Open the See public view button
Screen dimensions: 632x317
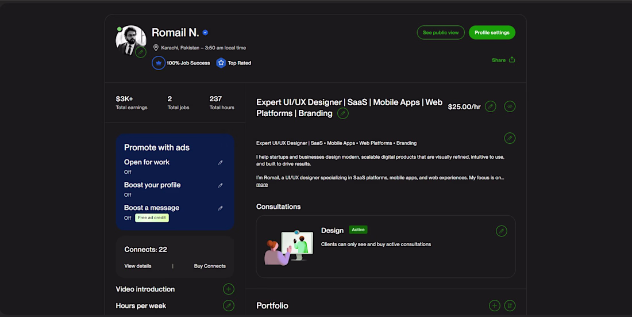click(441, 33)
